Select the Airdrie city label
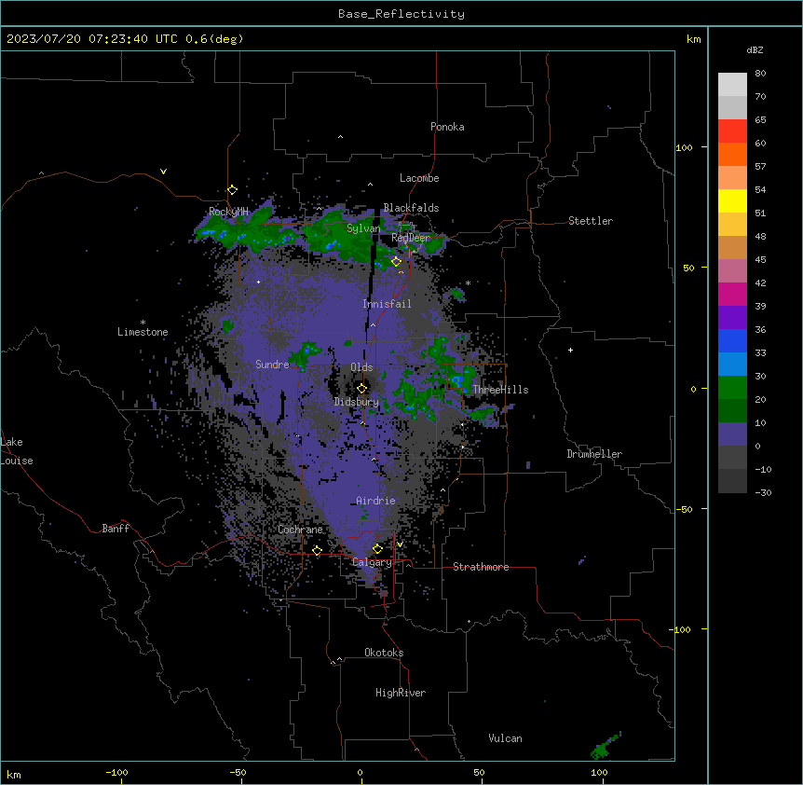The height and width of the screenshot is (785, 803). pyautogui.click(x=375, y=501)
